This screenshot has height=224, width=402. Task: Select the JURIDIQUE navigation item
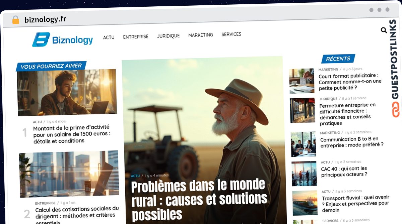[168, 36]
